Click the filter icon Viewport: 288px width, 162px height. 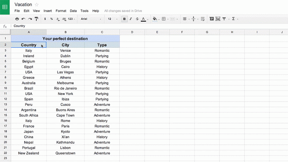tap(224, 19)
